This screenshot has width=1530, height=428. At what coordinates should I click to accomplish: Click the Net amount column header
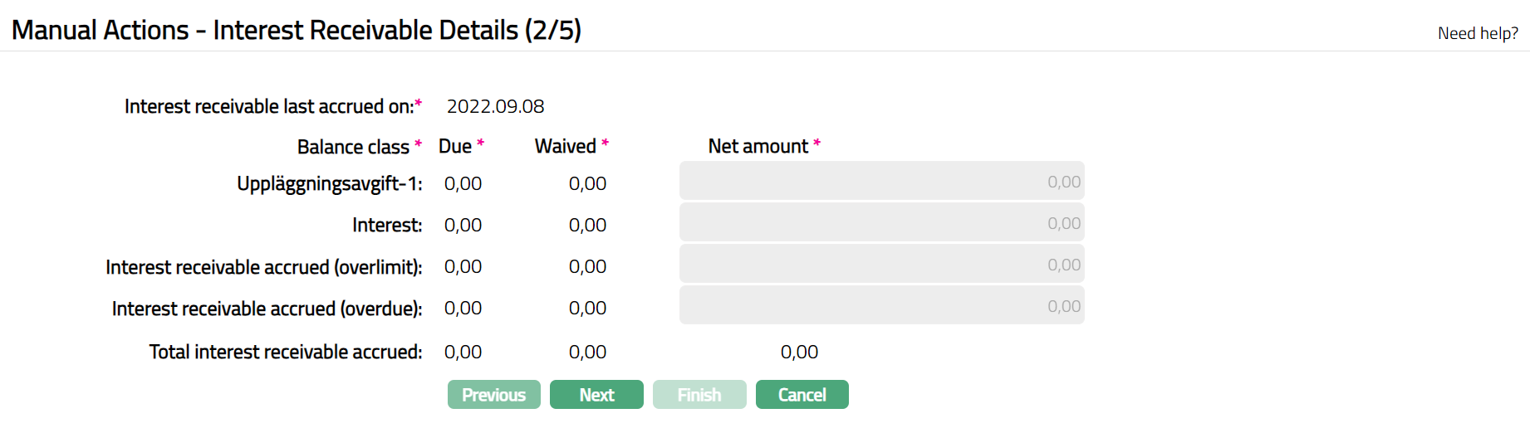pos(758,146)
